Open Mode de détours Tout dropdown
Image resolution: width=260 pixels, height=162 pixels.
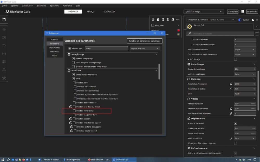pyautogui.click(x=245, y=138)
